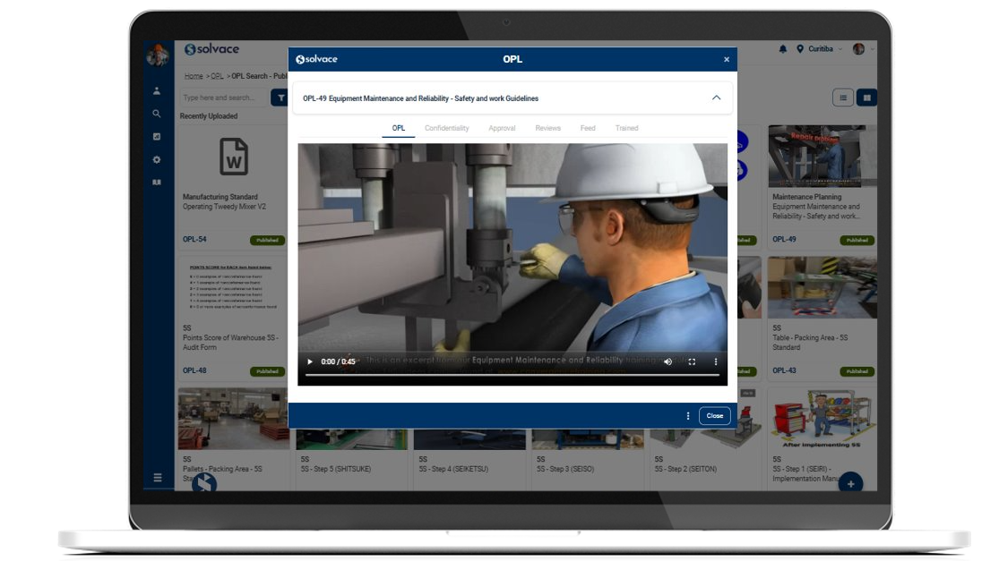Click the Solvace logo in the page header
The width and height of the screenshot is (999, 561).
click(211, 49)
